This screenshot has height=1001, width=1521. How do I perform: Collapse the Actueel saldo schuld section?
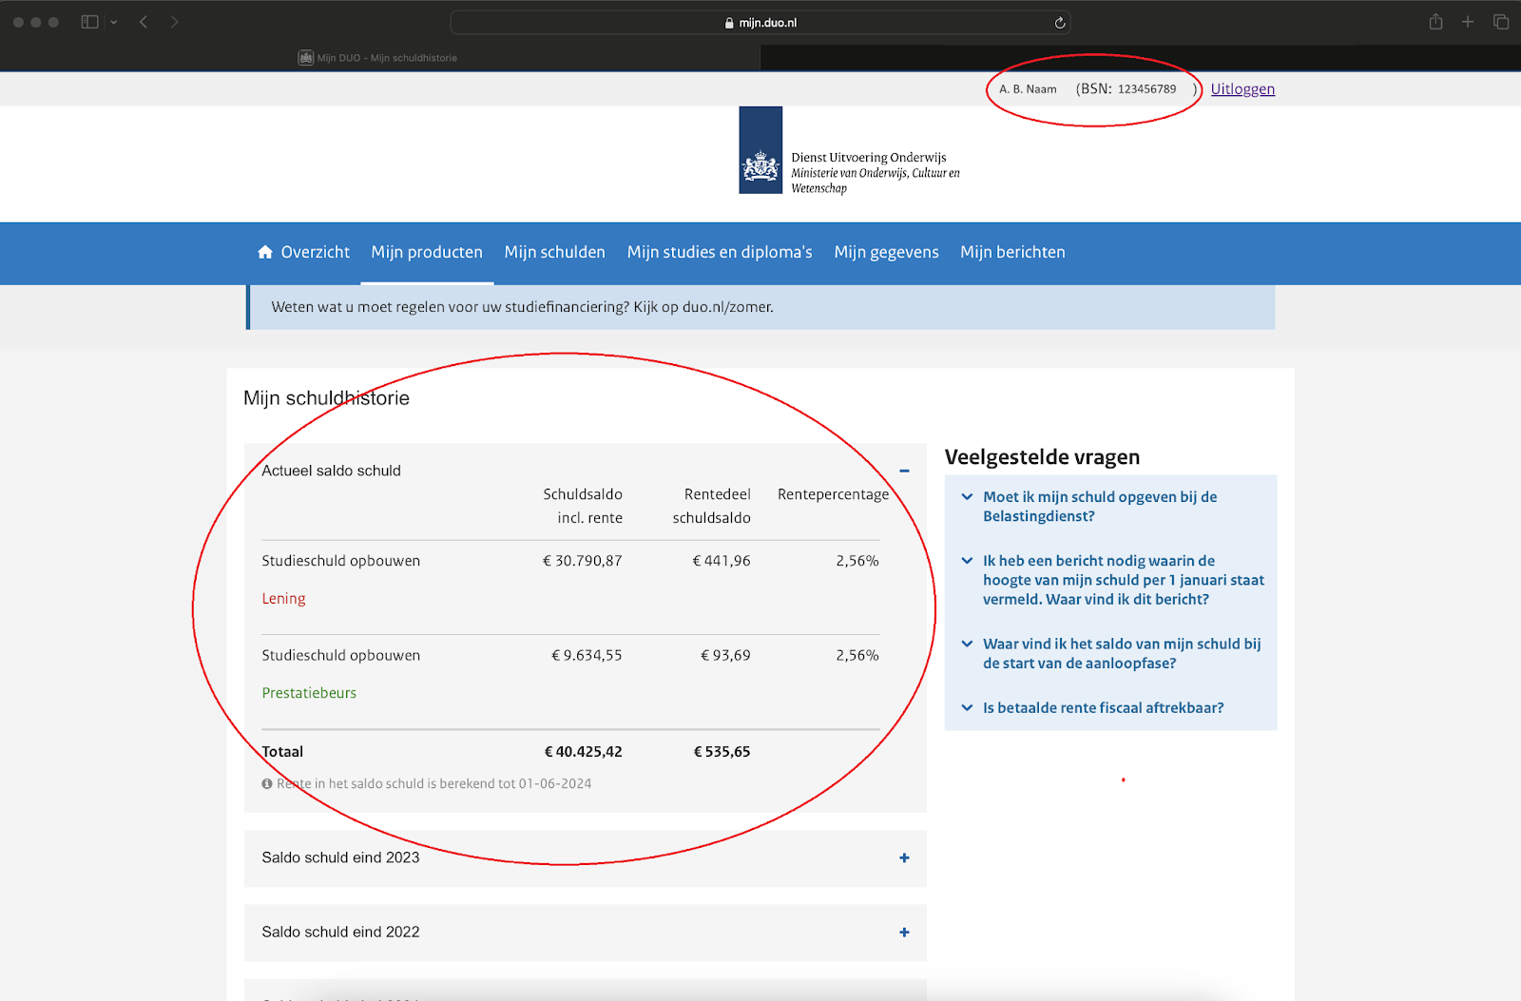pyautogui.click(x=904, y=471)
